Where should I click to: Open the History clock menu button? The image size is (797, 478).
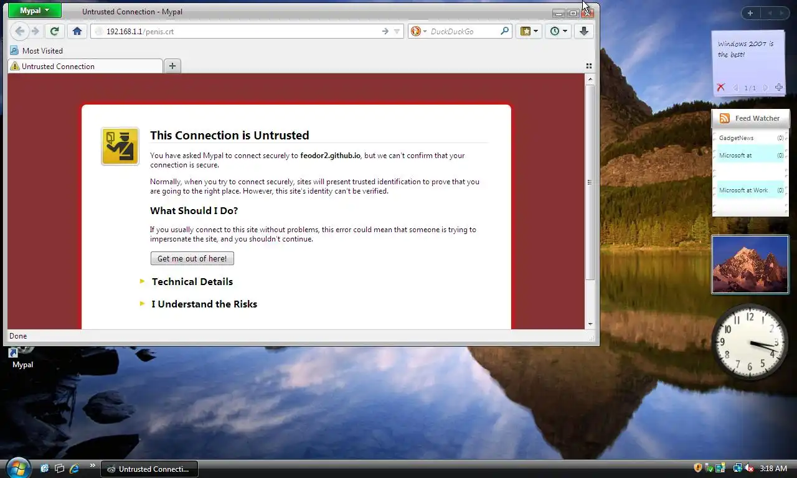click(559, 31)
